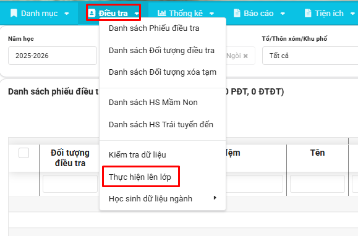Select Thực hiện lên lớp
358x236 pixels.
coord(163,177)
